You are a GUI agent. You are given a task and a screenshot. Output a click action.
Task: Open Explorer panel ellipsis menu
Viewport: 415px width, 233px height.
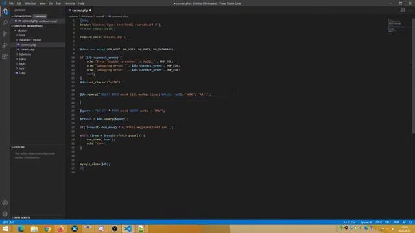point(60,10)
